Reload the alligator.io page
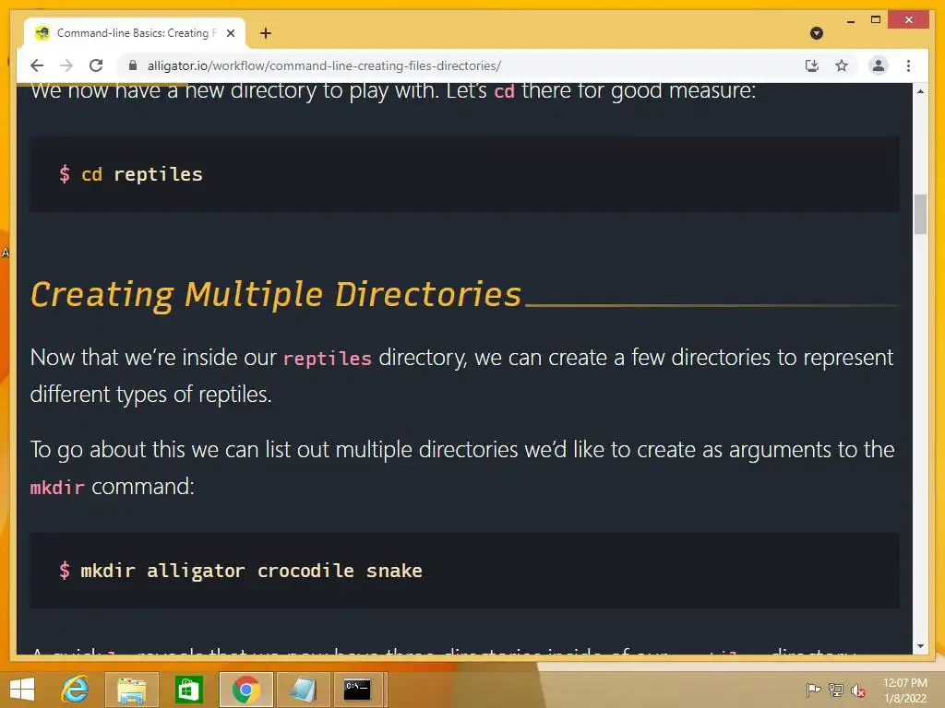Image resolution: width=945 pixels, height=708 pixels. pyautogui.click(x=96, y=65)
